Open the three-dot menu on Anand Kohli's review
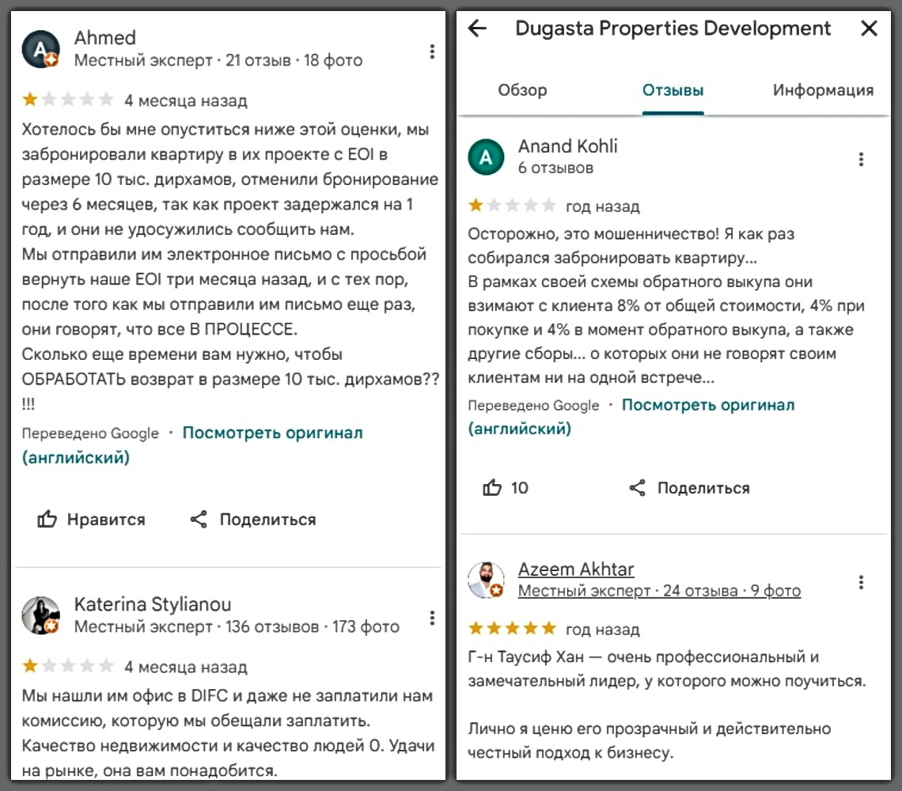The height and width of the screenshot is (791, 902). pos(861,159)
